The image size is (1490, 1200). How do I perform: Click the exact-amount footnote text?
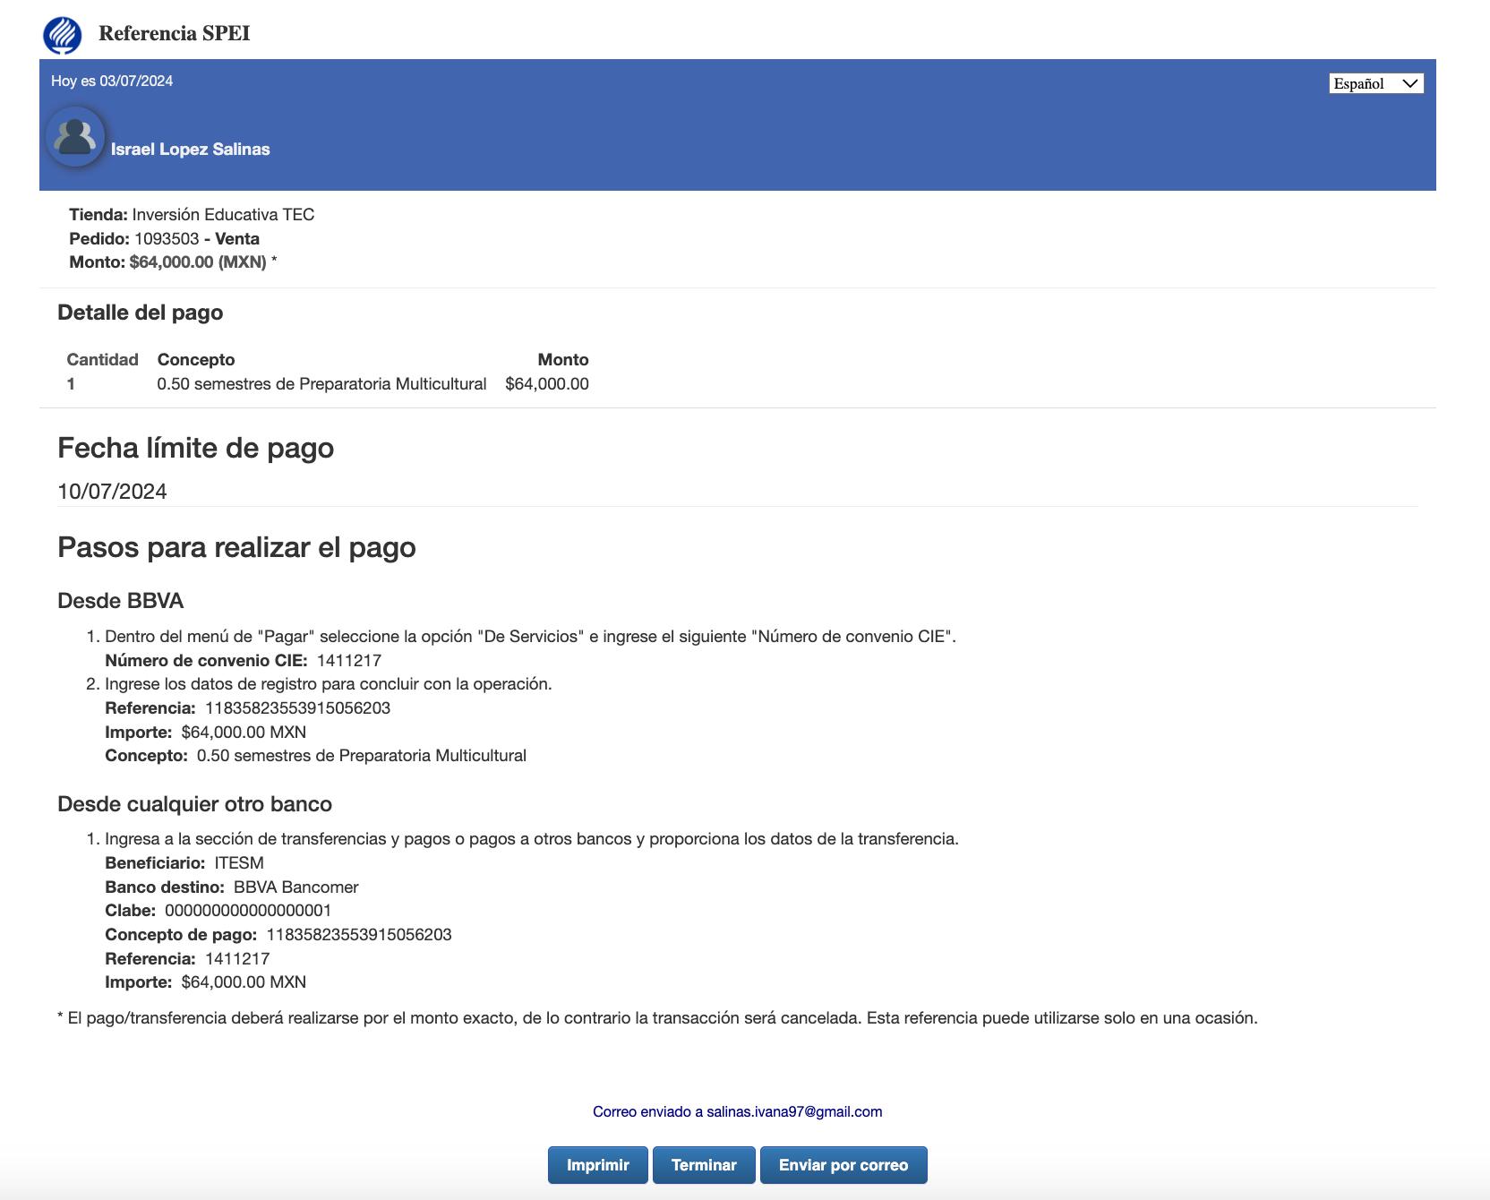657,1018
